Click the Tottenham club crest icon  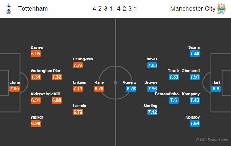(8, 9)
